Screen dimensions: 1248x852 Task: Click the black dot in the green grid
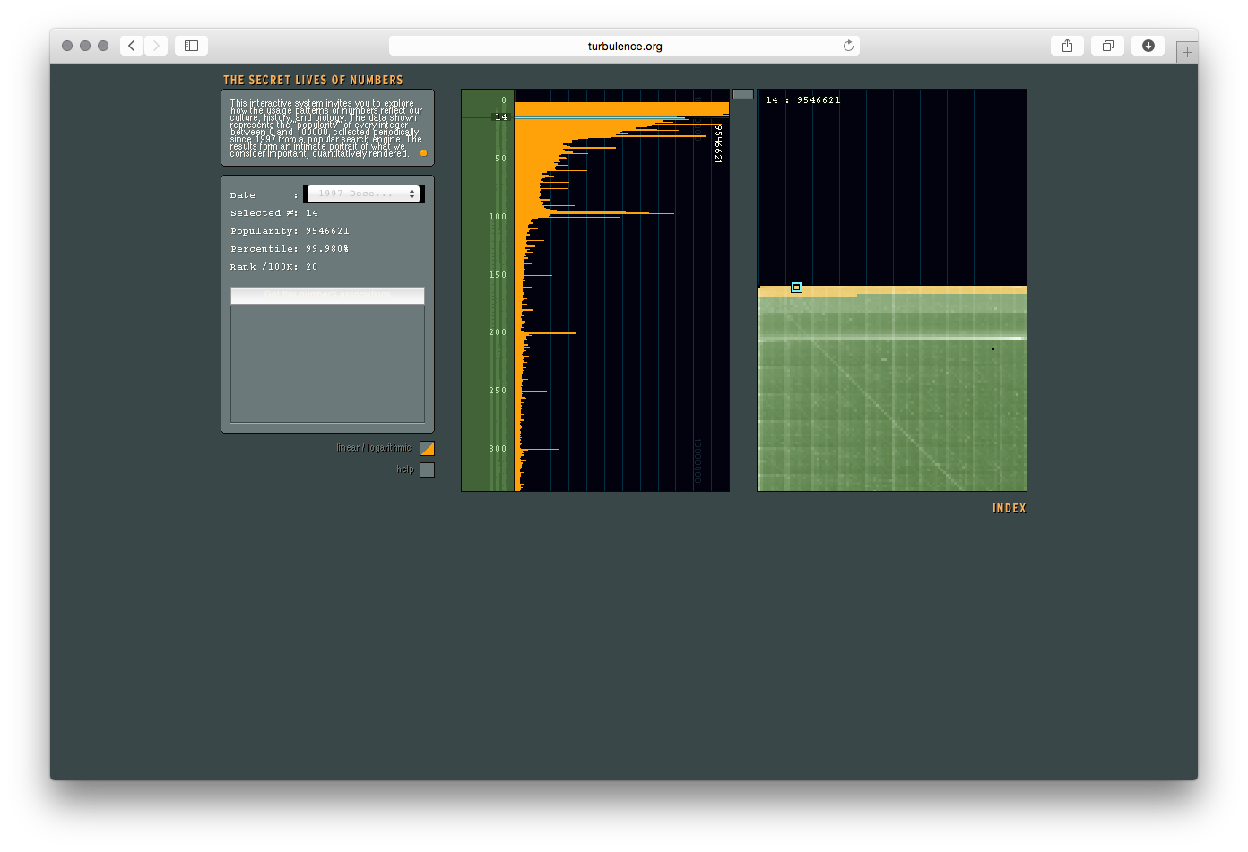[x=992, y=349]
